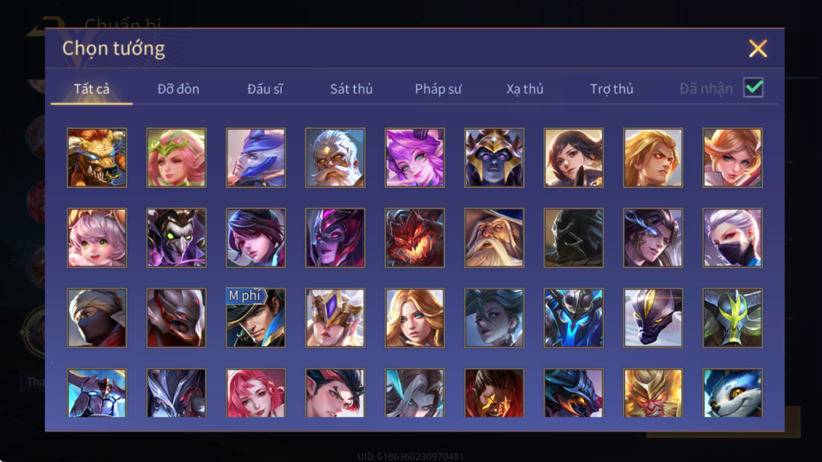Choose the red lava demon hero
822x462 pixels.
tap(415, 238)
